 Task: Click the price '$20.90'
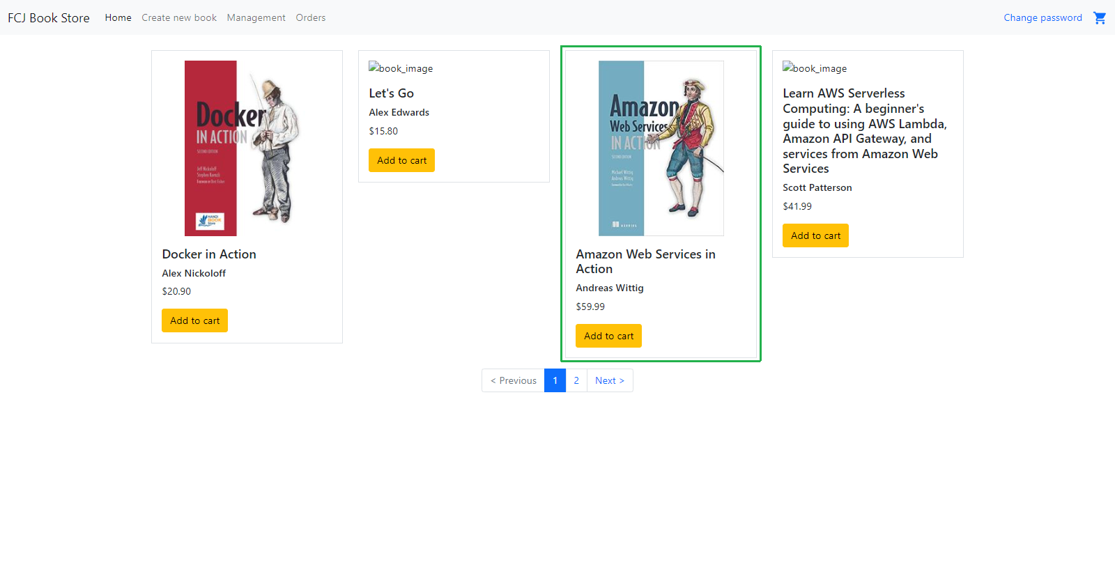pos(176,291)
